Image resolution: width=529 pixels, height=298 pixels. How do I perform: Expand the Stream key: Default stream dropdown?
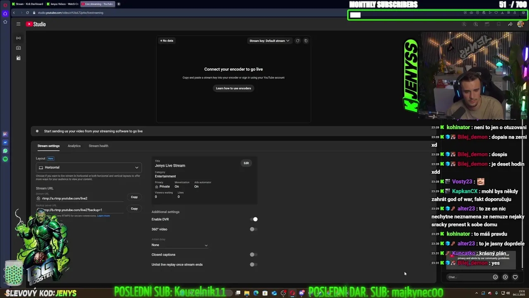coord(269,41)
